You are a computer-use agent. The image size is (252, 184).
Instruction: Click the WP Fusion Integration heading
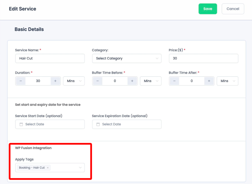point(33,148)
